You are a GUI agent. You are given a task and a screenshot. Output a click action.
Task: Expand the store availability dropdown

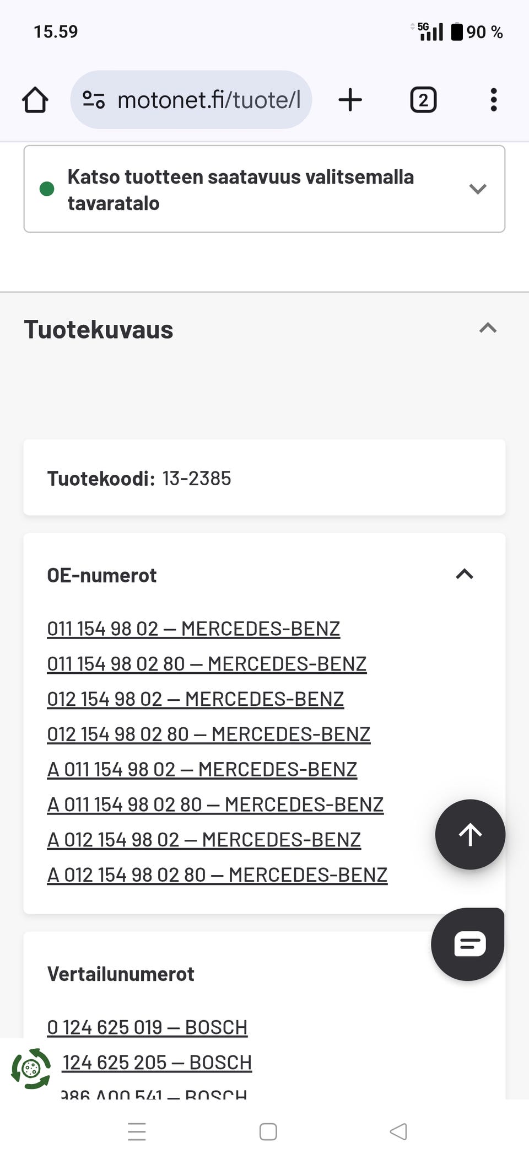click(x=477, y=189)
